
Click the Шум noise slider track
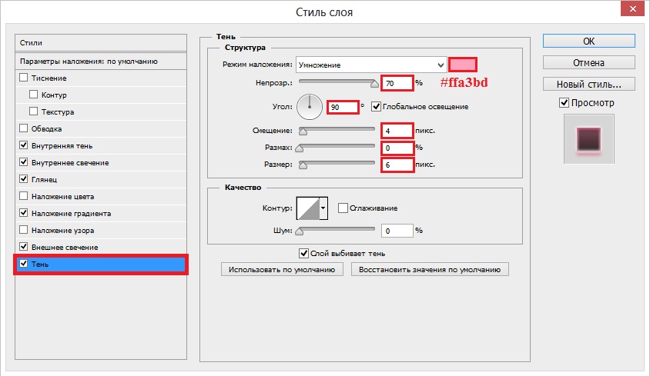tap(337, 228)
